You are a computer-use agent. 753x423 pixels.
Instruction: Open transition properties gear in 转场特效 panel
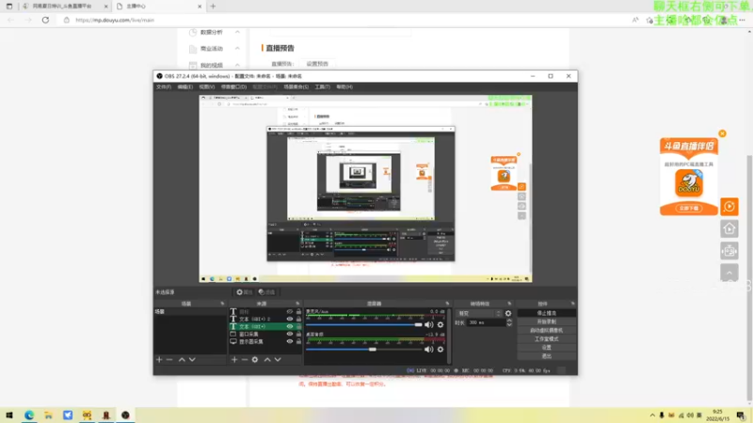click(508, 314)
